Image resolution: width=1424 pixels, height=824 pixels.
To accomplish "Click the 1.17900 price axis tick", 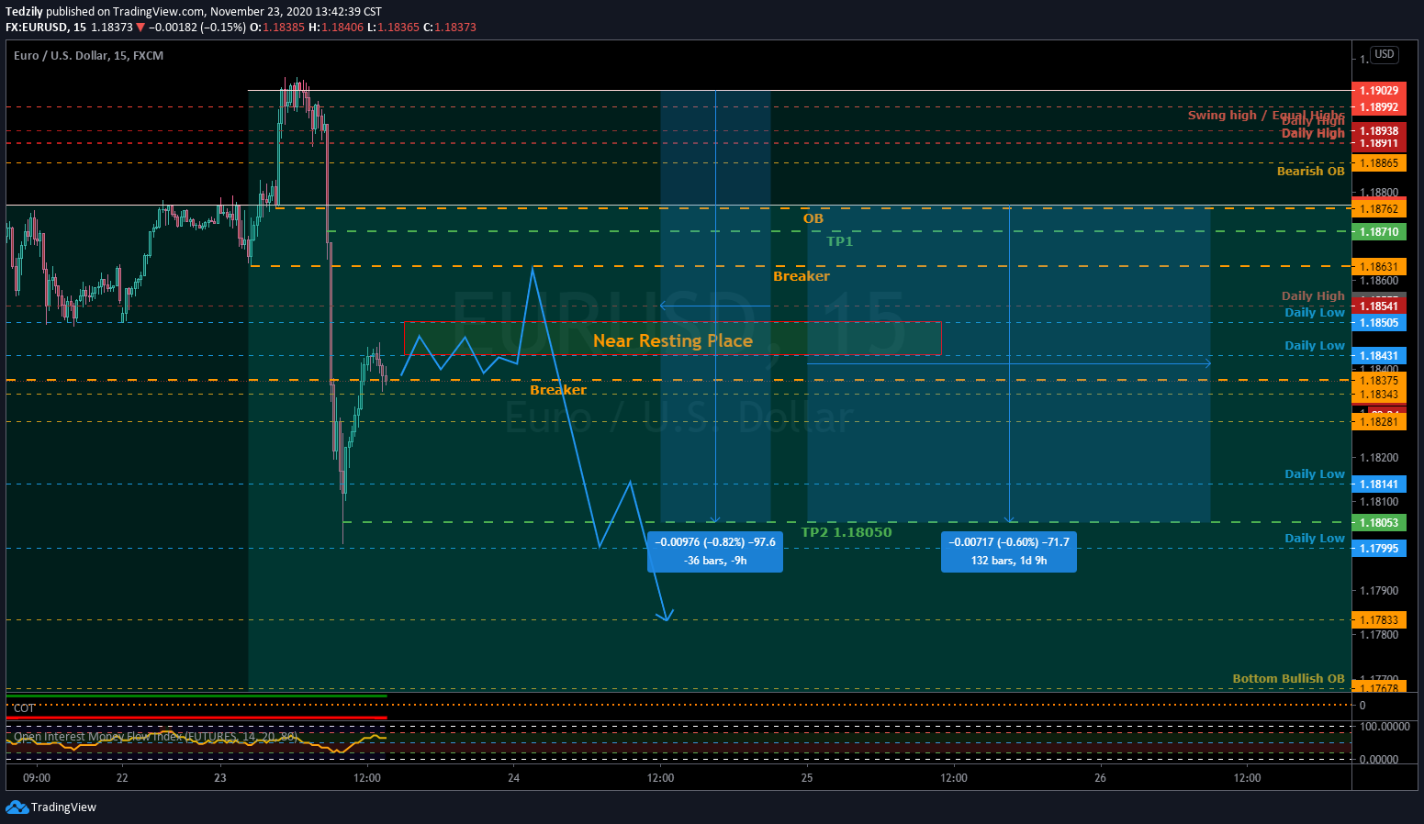I will tap(1379, 591).
